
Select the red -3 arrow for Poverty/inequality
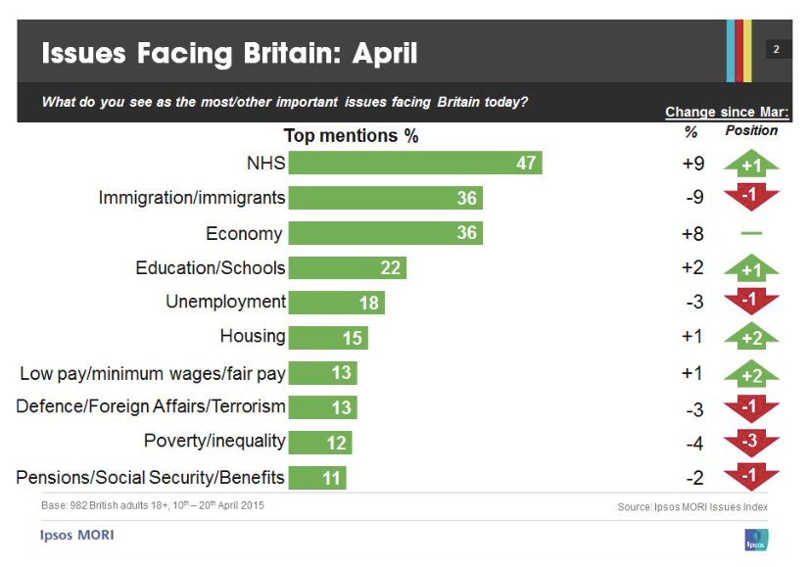[751, 443]
